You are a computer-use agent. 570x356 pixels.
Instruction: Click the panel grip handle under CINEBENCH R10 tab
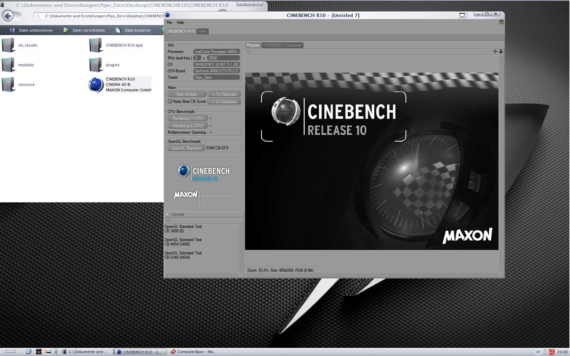(x=168, y=37)
